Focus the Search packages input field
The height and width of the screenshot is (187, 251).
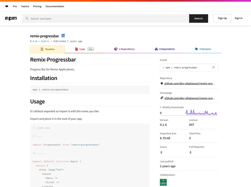105,18
